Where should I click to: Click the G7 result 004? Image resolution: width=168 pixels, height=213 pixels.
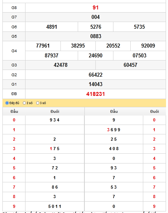tap(95, 17)
